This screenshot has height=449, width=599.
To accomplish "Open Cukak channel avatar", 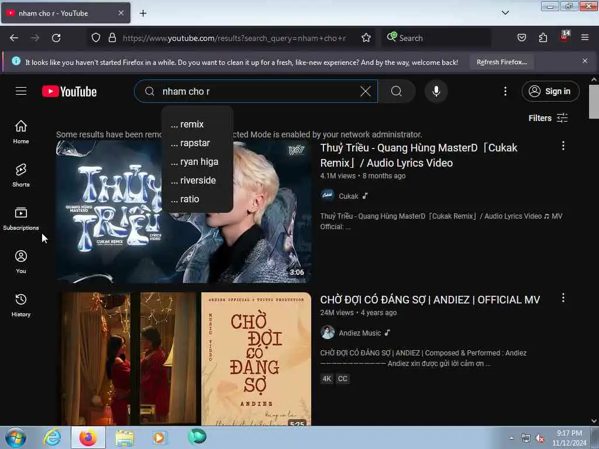I will (x=328, y=196).
